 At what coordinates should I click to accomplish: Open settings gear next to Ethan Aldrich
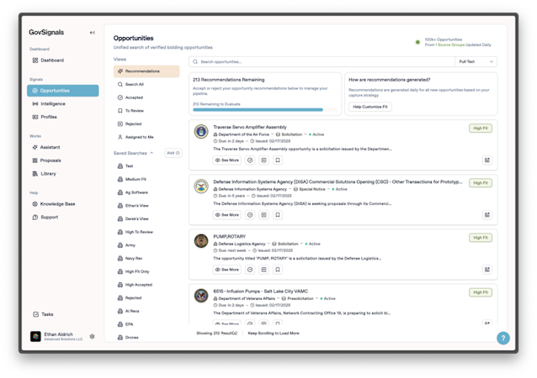click(x=92, y=336)
